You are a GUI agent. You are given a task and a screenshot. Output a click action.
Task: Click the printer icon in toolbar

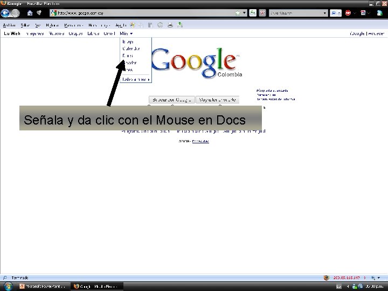pos(170,25)
